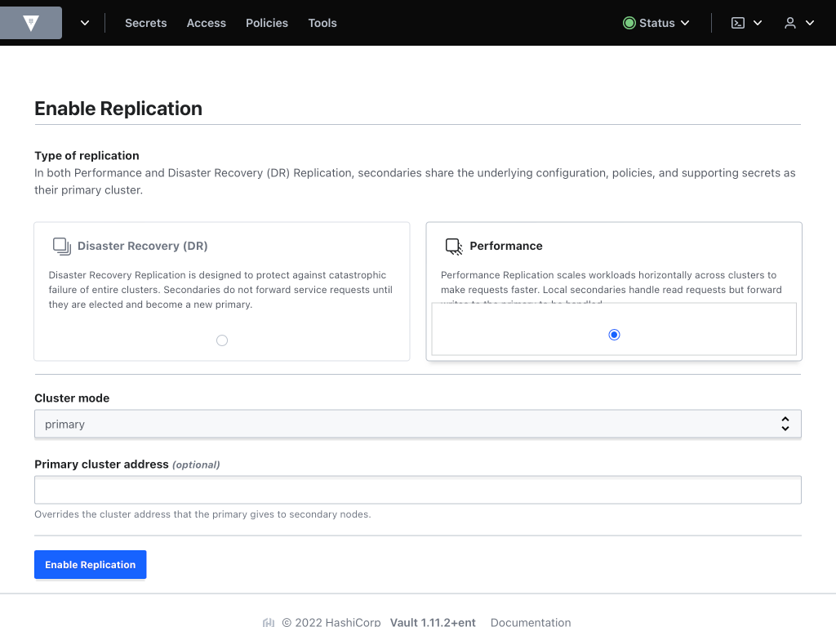Navigate to the Tools section
The height and width of the screenshot is (627, 836).
tap(322, 23)
